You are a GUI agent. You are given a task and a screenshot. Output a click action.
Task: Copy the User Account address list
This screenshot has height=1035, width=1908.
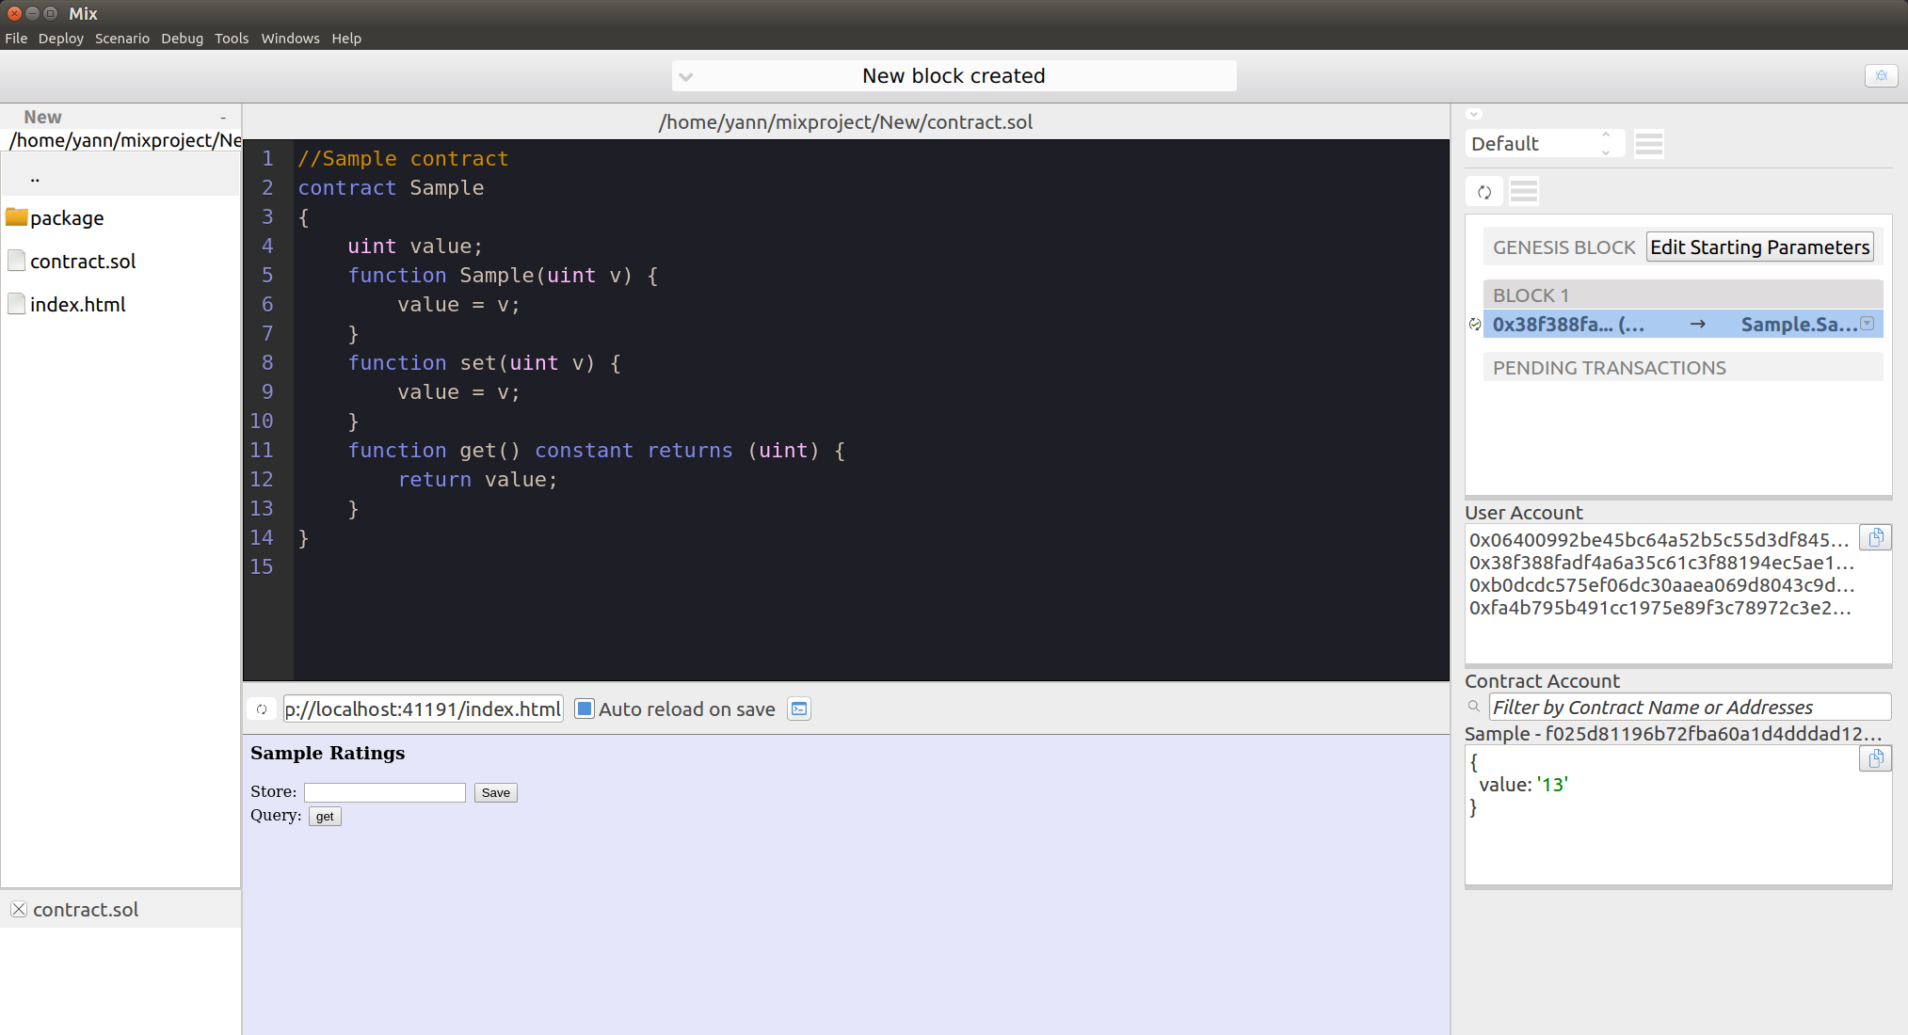pyautogui.click(x=1875, y=538)
